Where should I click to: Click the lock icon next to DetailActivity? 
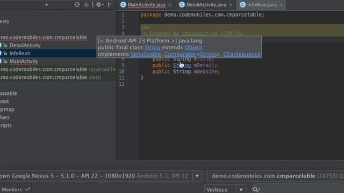click(5, 46)
